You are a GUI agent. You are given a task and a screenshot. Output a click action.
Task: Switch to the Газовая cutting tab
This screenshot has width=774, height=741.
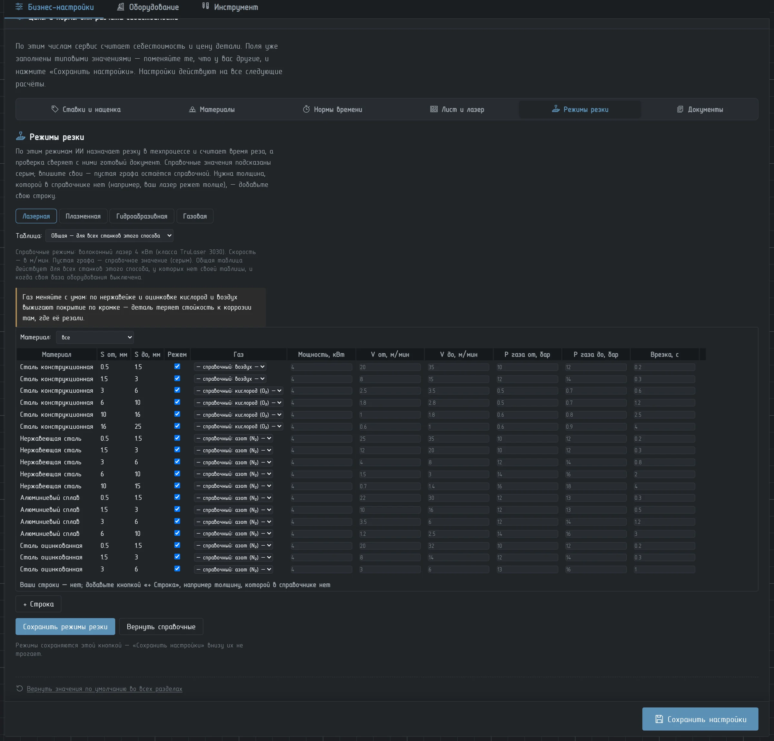pos(195,216)
